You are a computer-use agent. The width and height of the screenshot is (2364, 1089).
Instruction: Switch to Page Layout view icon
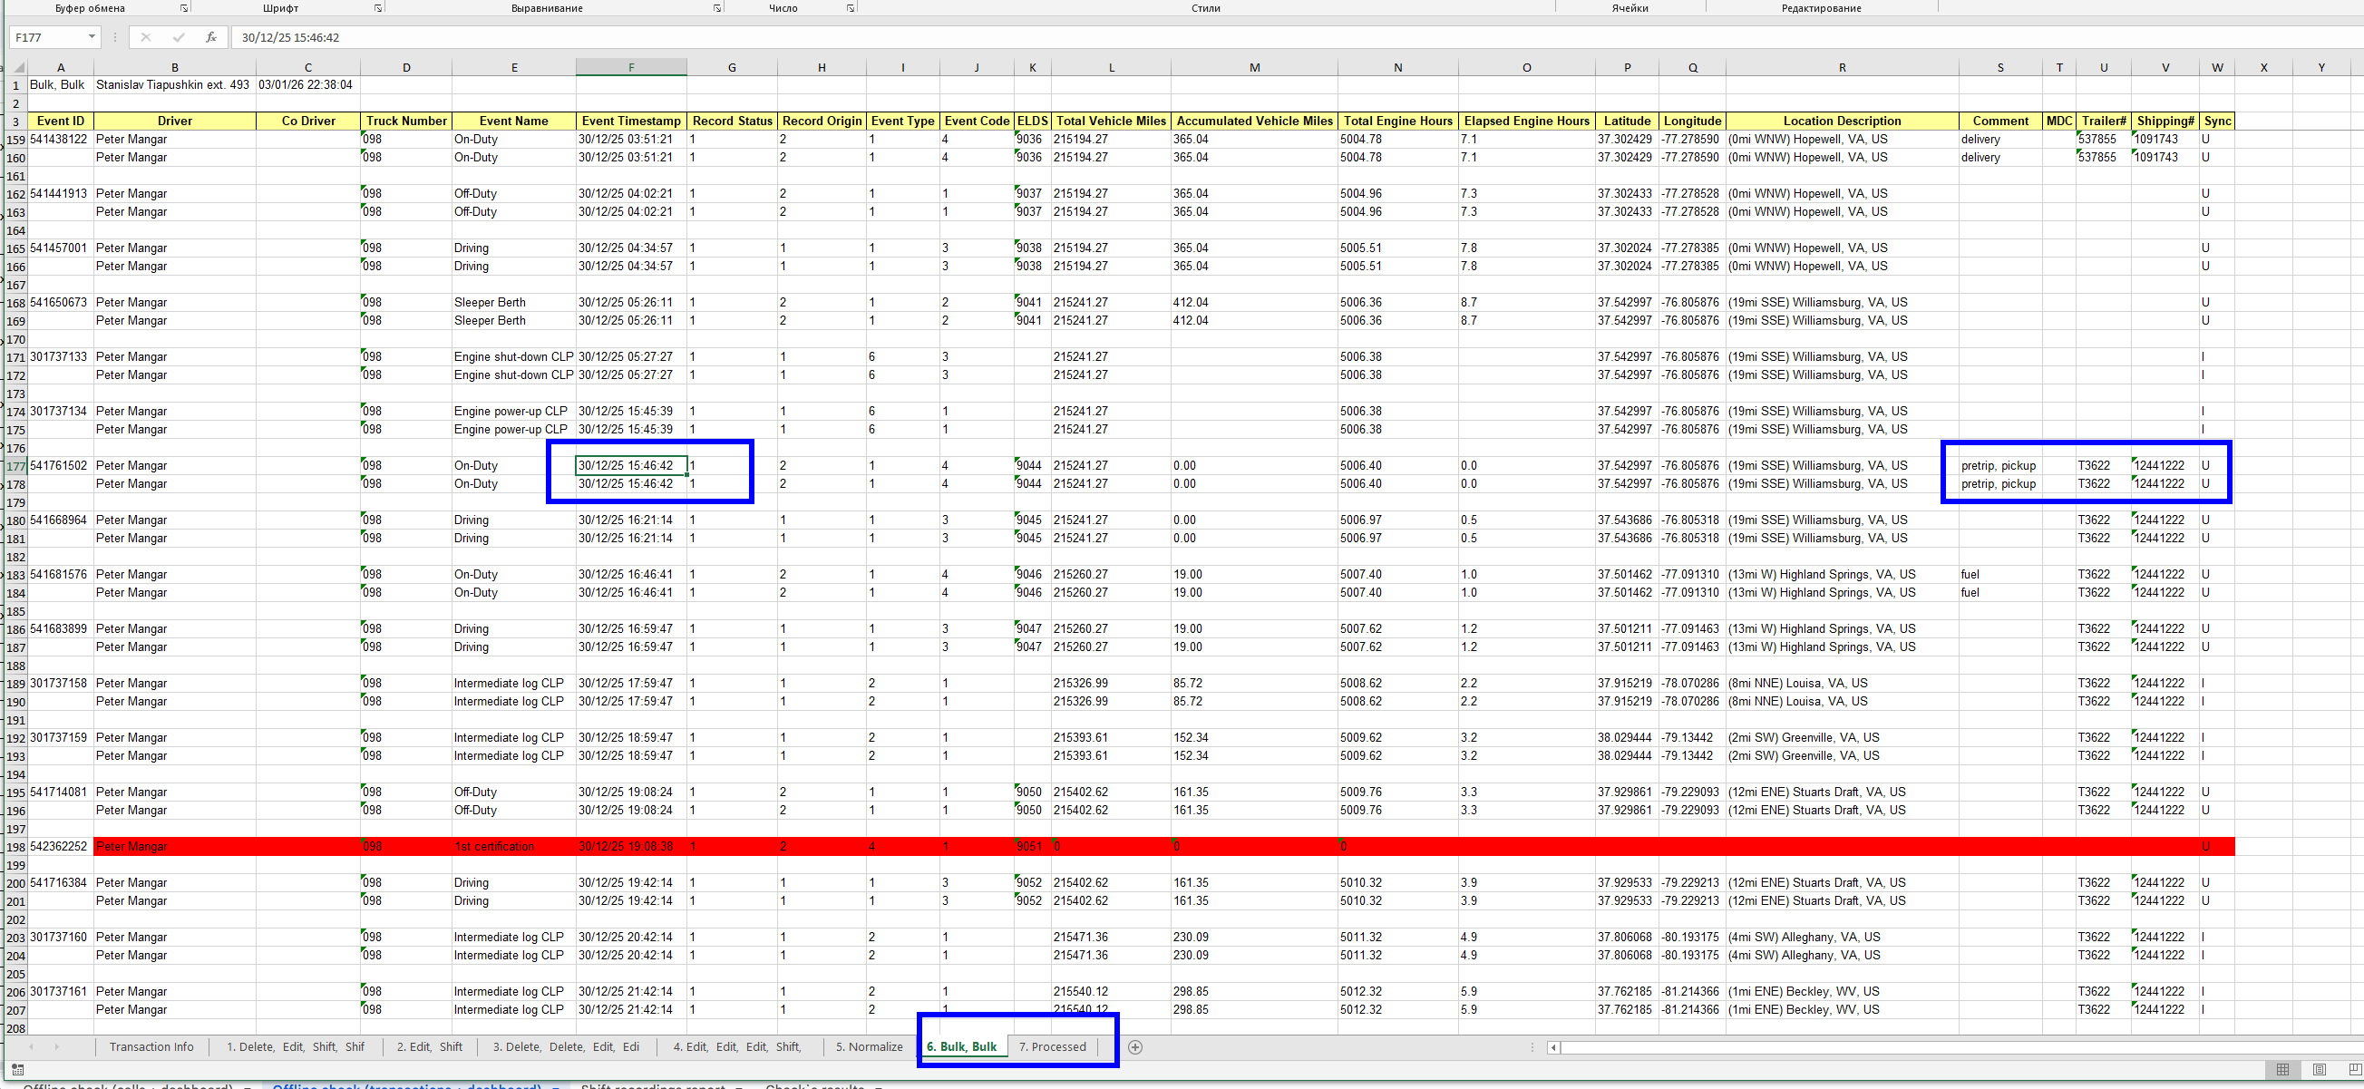coord(2319,1070)
